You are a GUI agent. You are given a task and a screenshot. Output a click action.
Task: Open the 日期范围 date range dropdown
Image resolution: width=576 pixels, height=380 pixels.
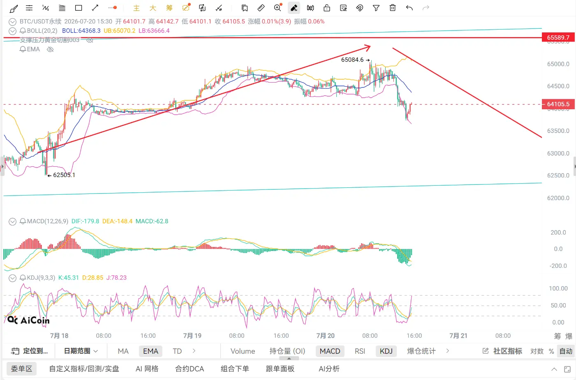[x=81, y=351]
